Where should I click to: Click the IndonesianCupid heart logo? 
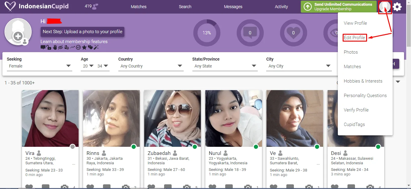(x=10, y=6)
